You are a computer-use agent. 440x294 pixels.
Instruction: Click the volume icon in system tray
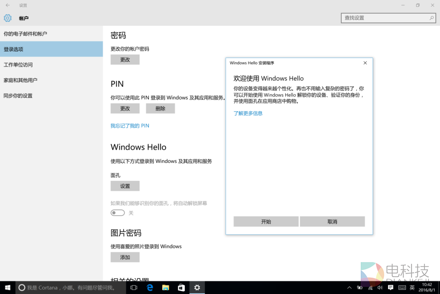coord(380,288)
